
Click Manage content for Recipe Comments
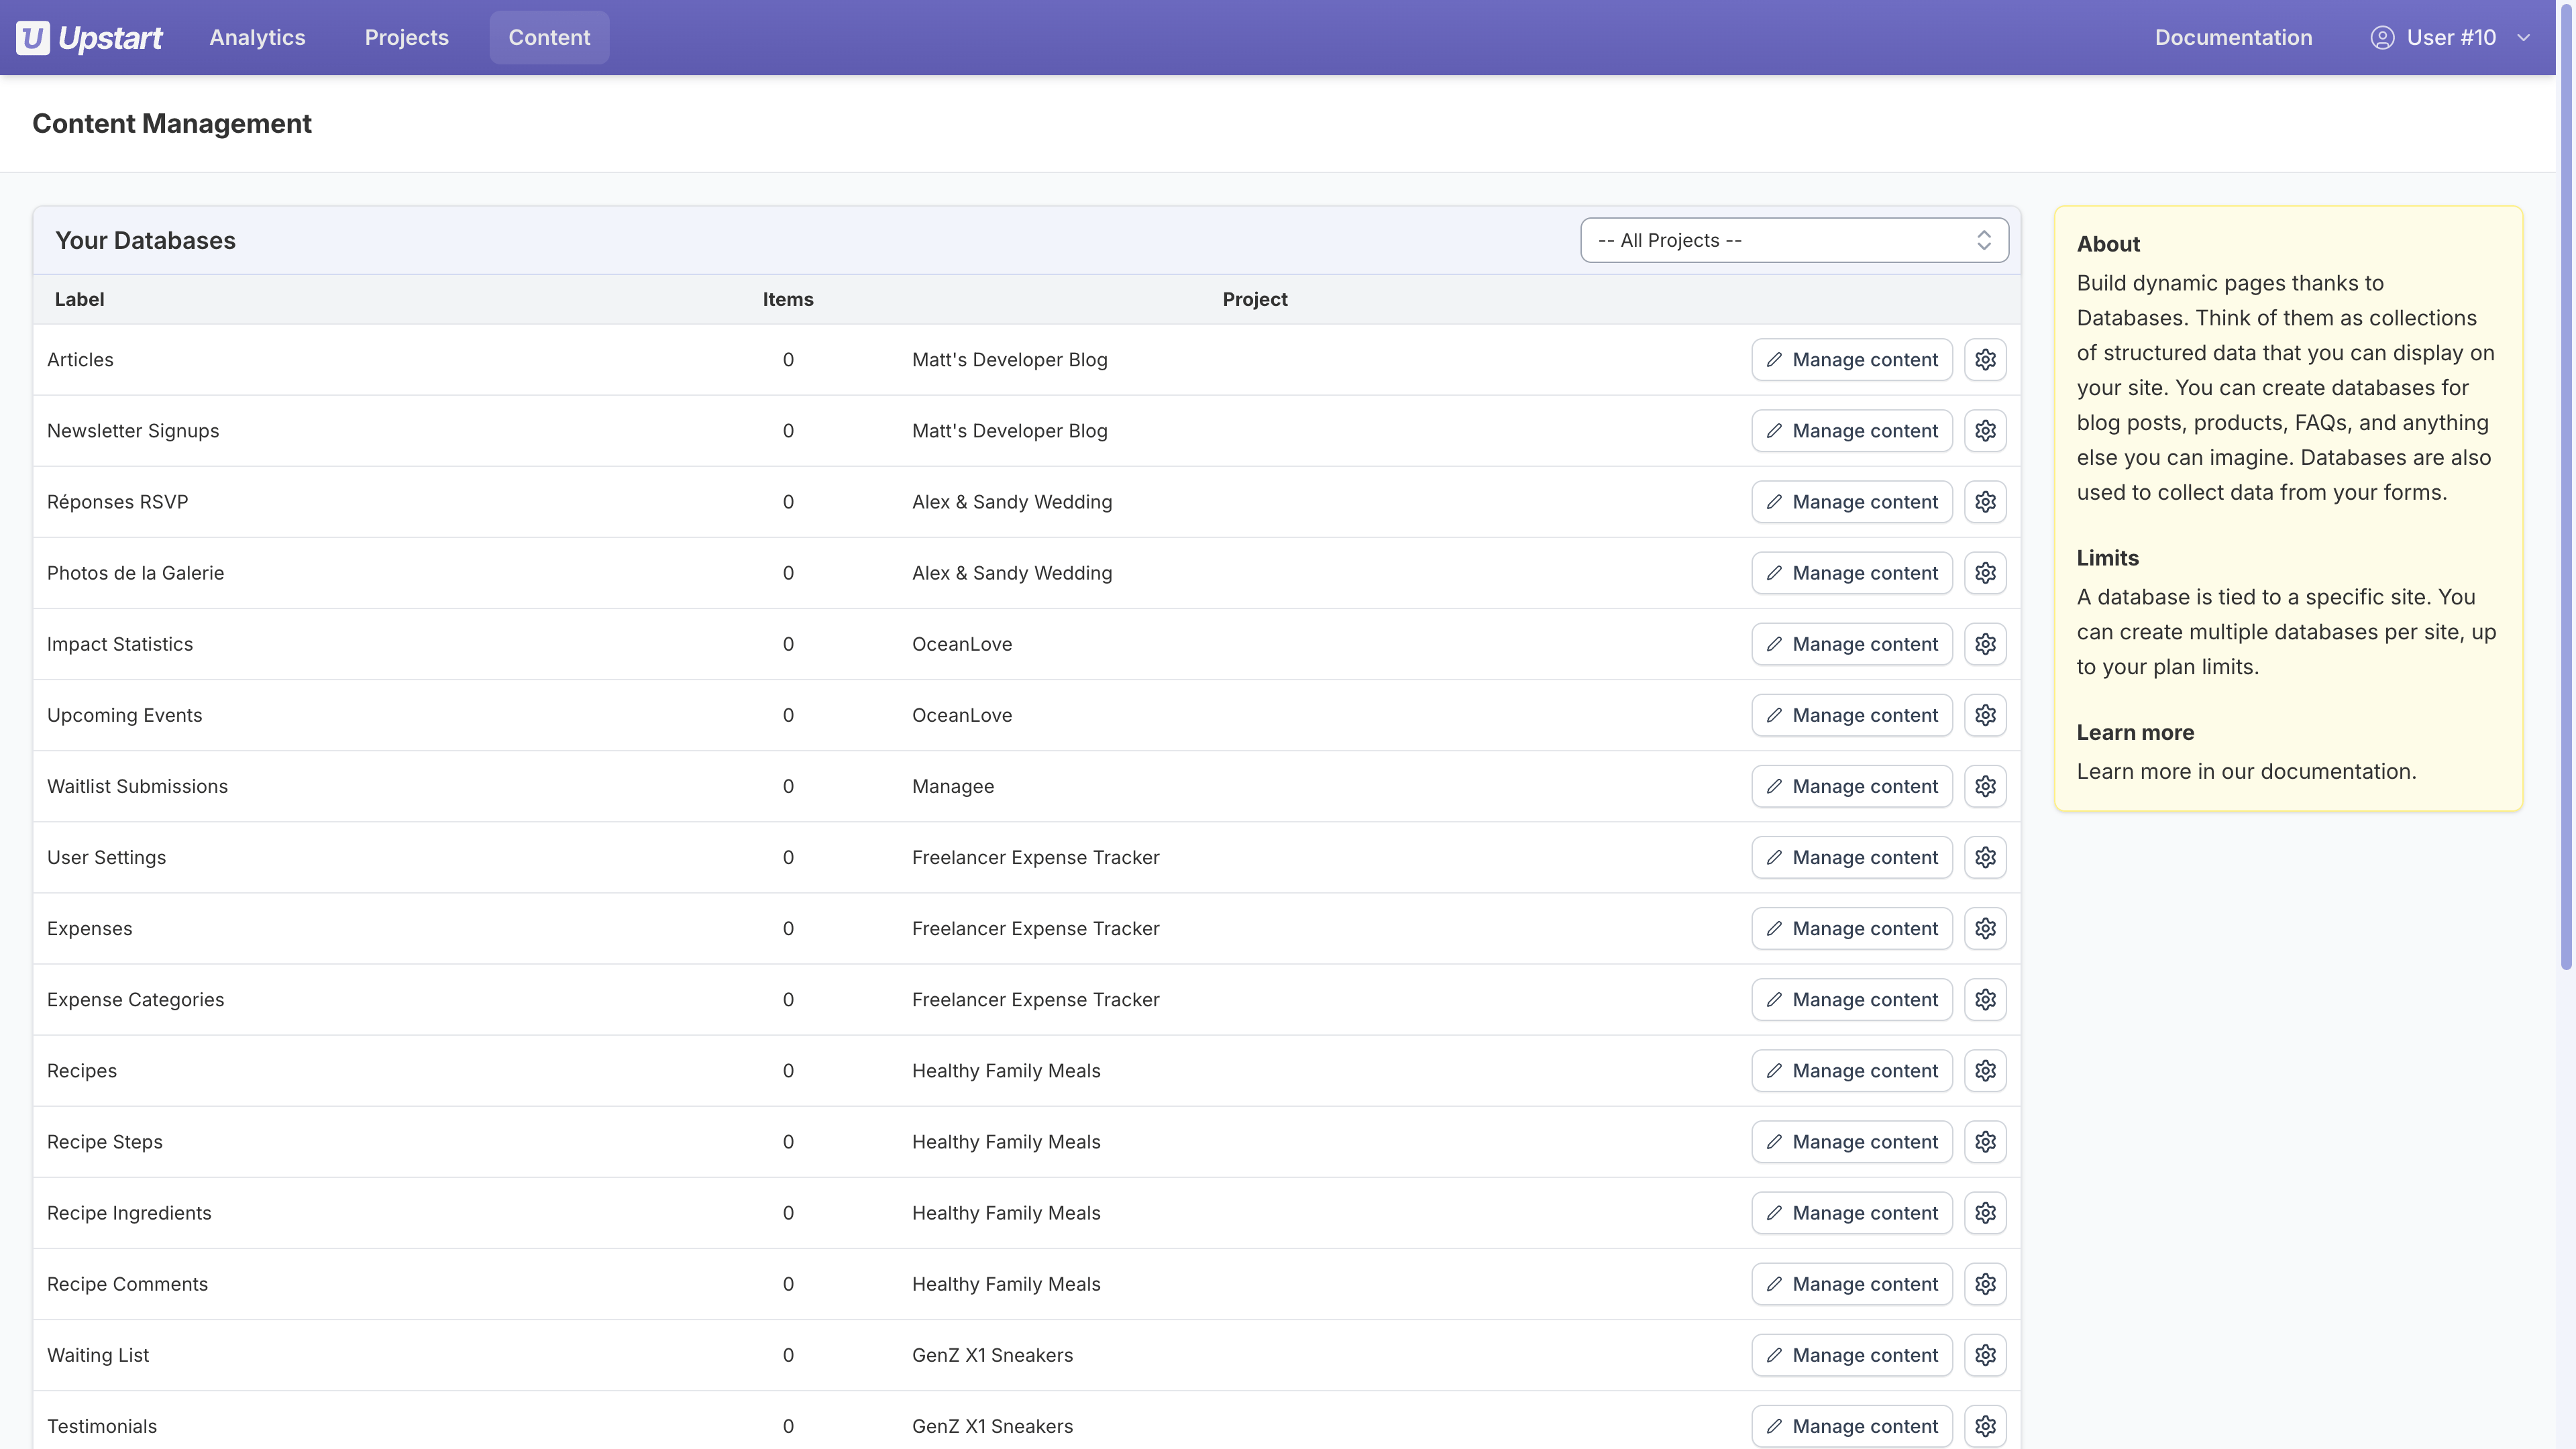pyautogui.click(x=1851, y=1284)
